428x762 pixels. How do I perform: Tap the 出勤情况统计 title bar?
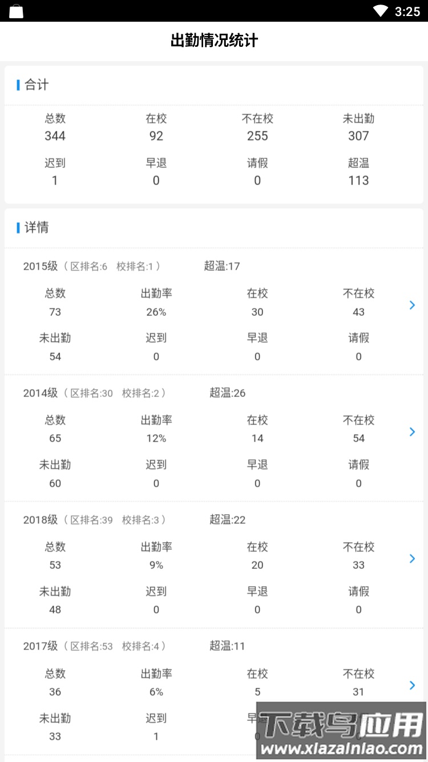pyautogui.click(x=214, y=41)
